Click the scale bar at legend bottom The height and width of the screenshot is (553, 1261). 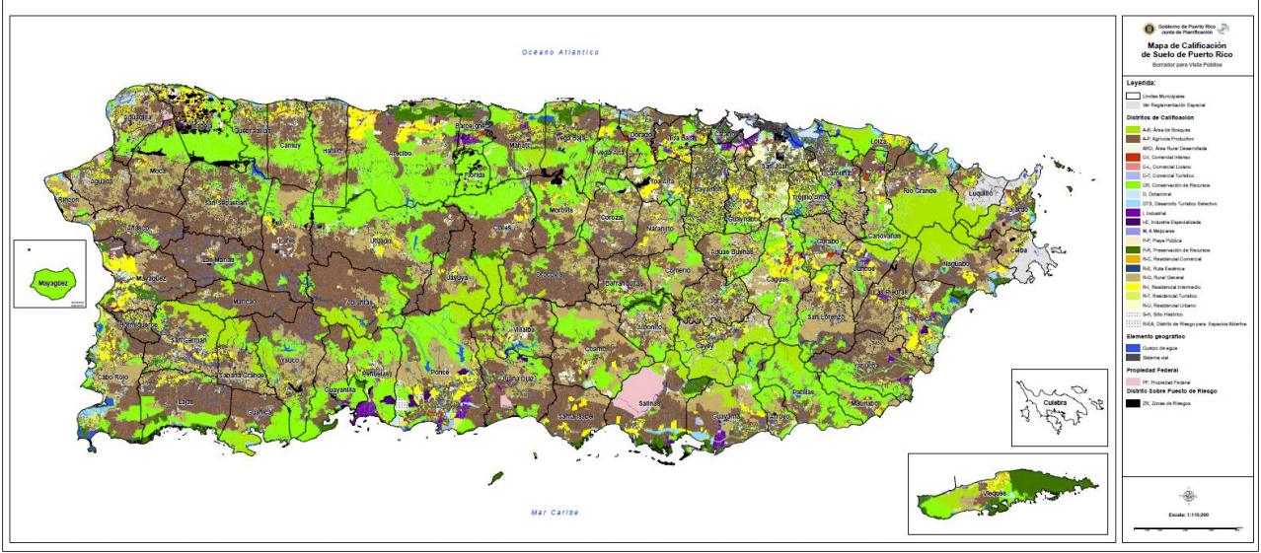[x=1187, y=530]
